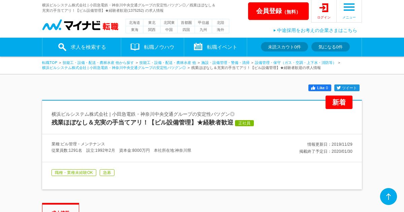
Task: Go to 転職TOP breadcrumb
Action: pyautogui.click(x=50, y=63)
